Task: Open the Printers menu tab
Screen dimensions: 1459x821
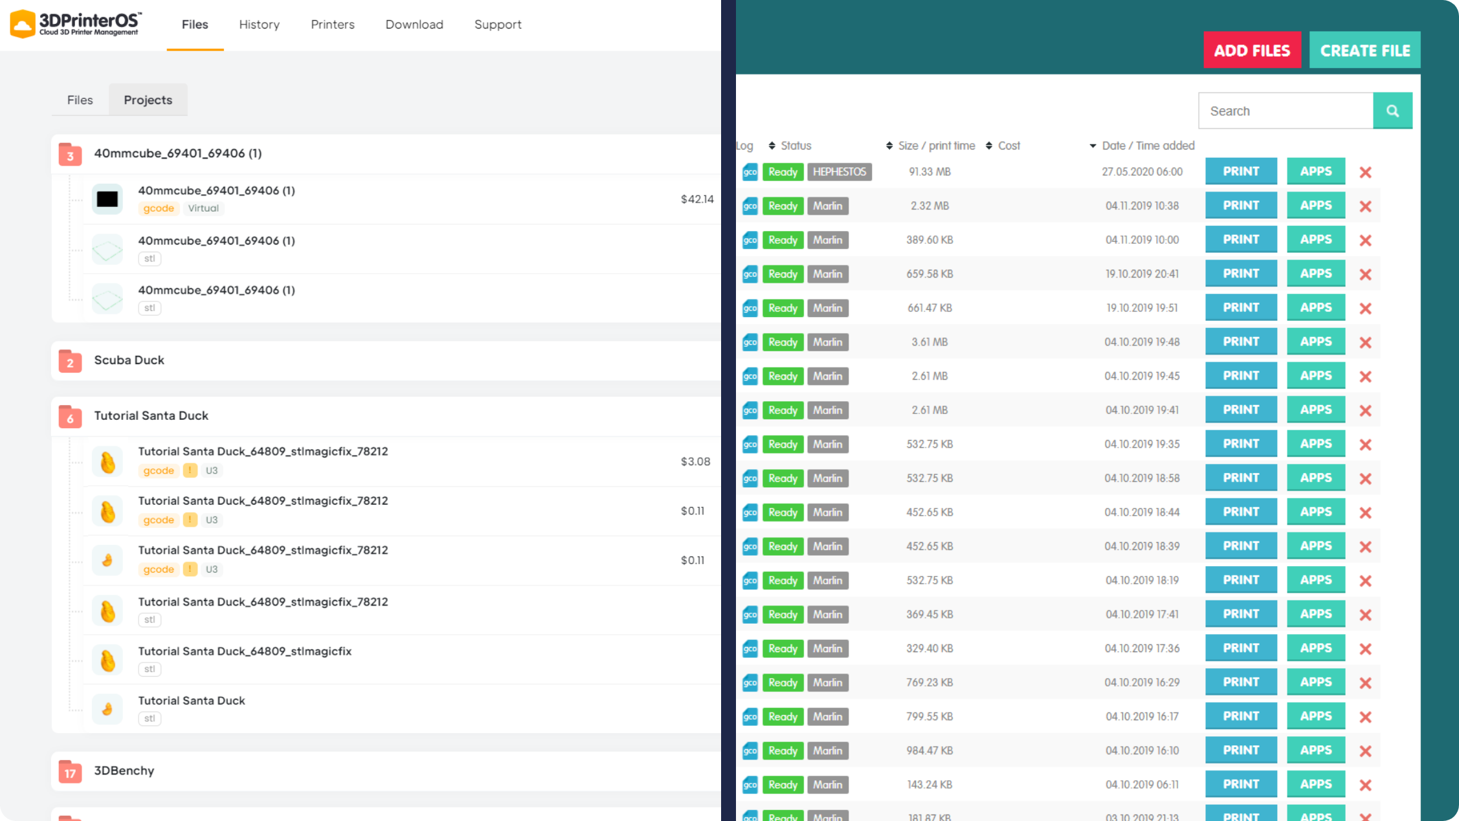Action: pos(332,25)
